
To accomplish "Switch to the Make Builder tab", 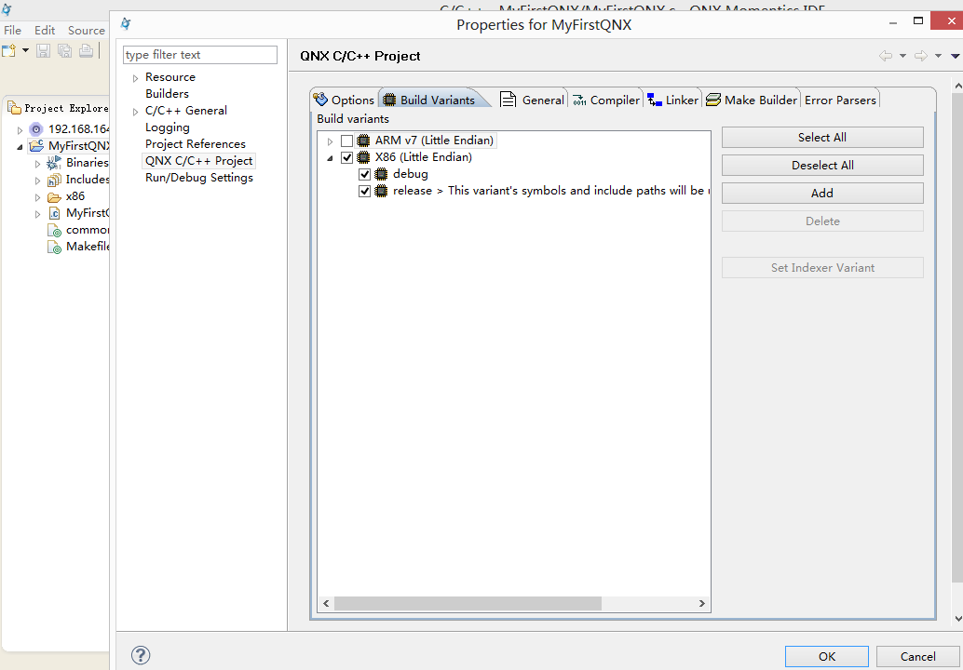I will tap(751, 100).
